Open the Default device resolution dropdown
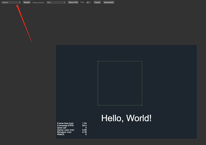 [x=11, y=2]
